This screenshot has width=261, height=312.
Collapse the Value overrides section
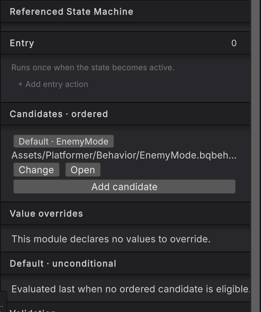point(125,214)
